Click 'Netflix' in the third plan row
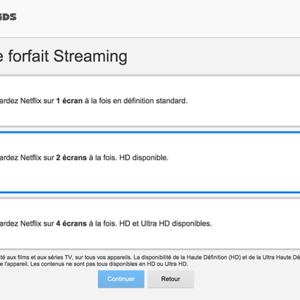The image size is (300, 300). coord(31,224)
